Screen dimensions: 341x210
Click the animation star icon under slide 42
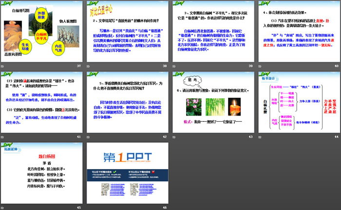88,137
